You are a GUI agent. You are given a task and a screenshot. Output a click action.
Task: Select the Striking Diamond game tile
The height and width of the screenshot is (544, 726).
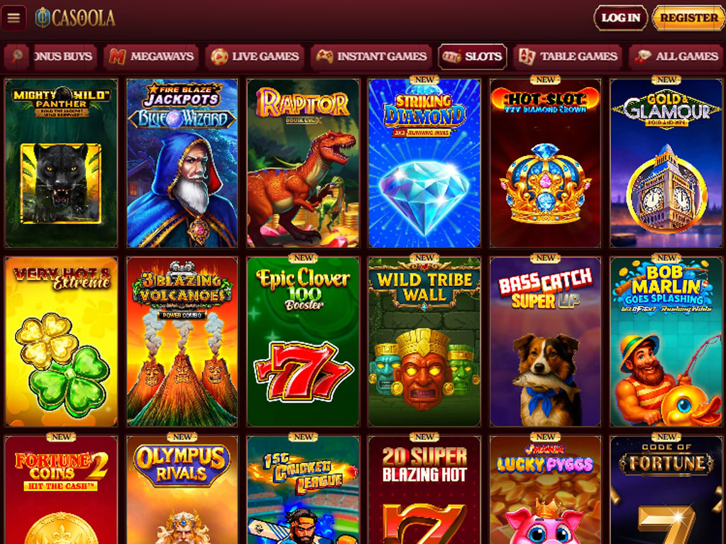click(424, 163)
